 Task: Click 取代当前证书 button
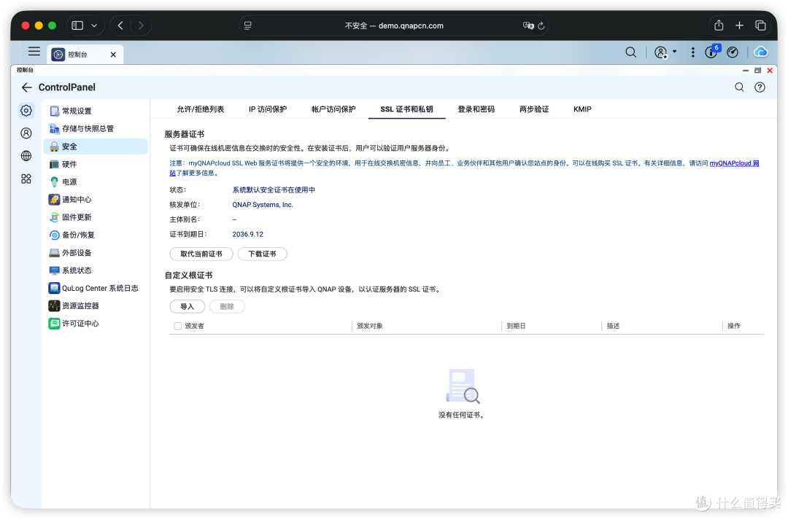point(201,254)
